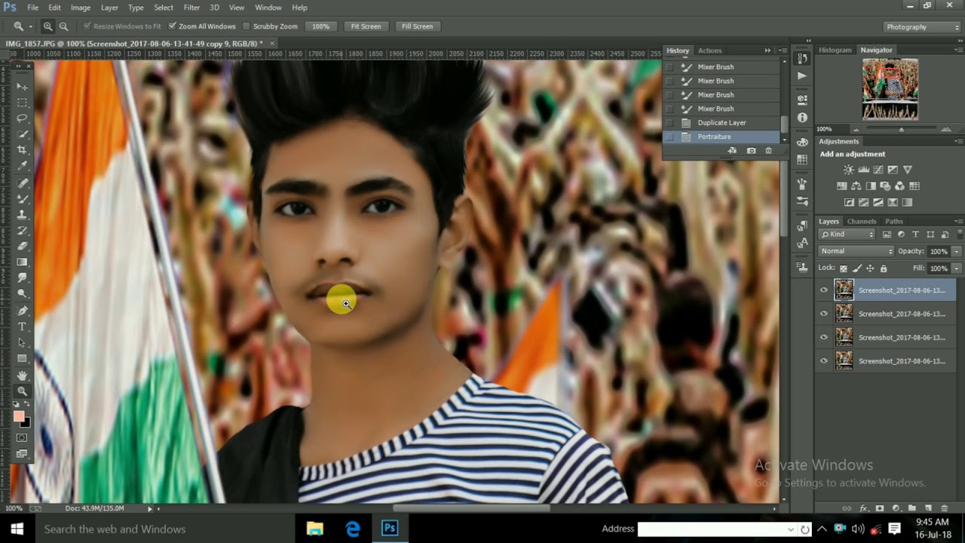This screenshot has width=965, height=543.
Task: Hide the bottom Screenshot layer
Action: coord(823,361)
